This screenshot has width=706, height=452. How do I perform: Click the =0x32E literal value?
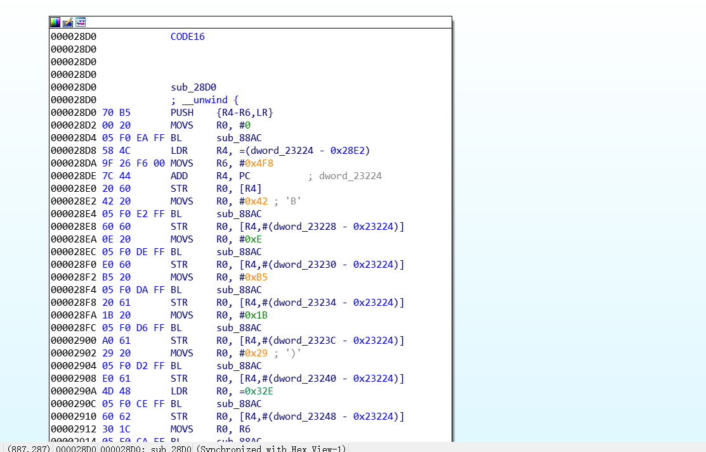click(256, 391)
